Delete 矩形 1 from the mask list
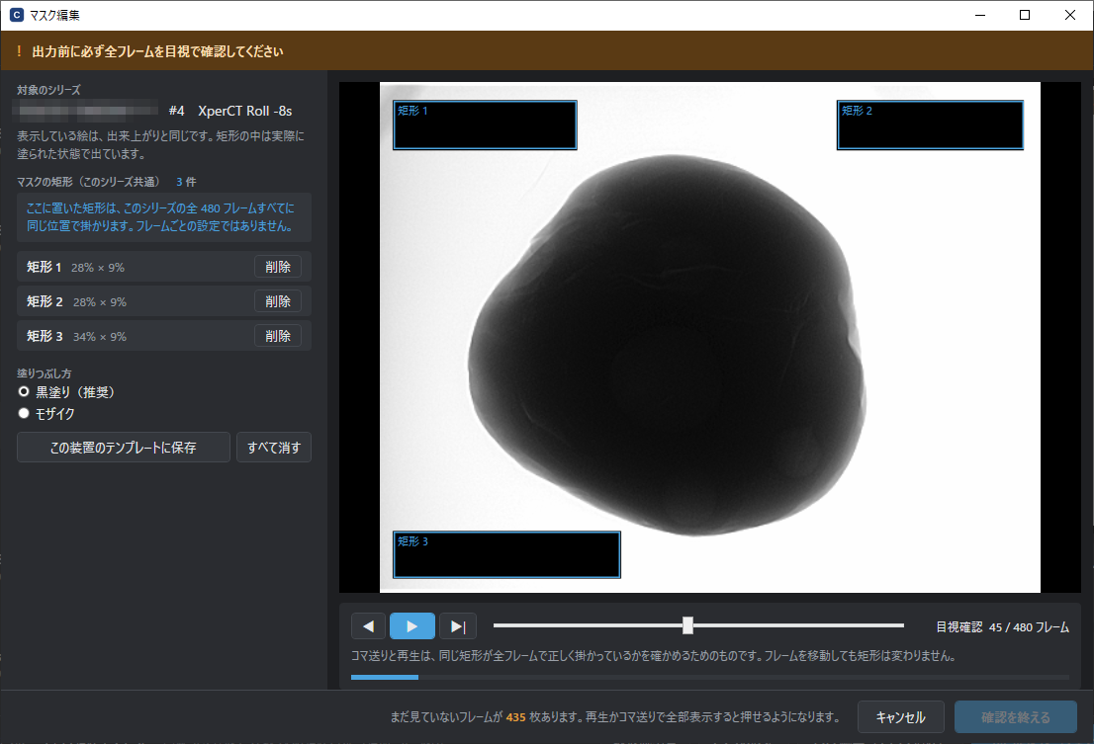This screenshot has width=1094, height=744. [278, 267]
